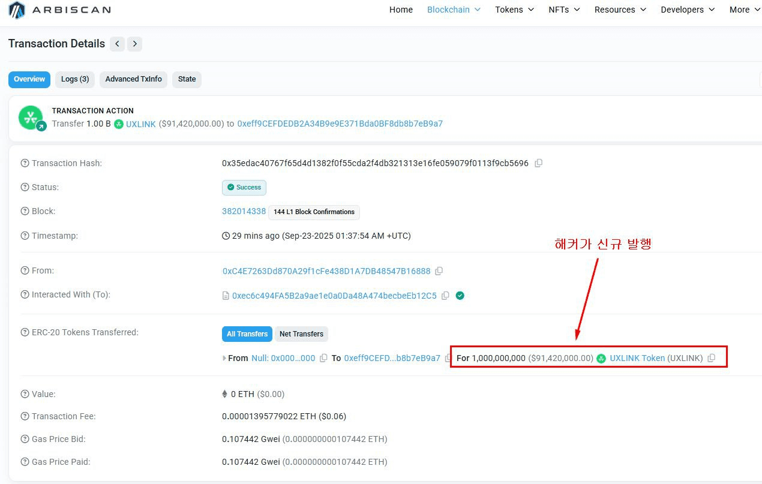Click the timestamp clock icon
762x484 pixels.
(x=226, y=236)
